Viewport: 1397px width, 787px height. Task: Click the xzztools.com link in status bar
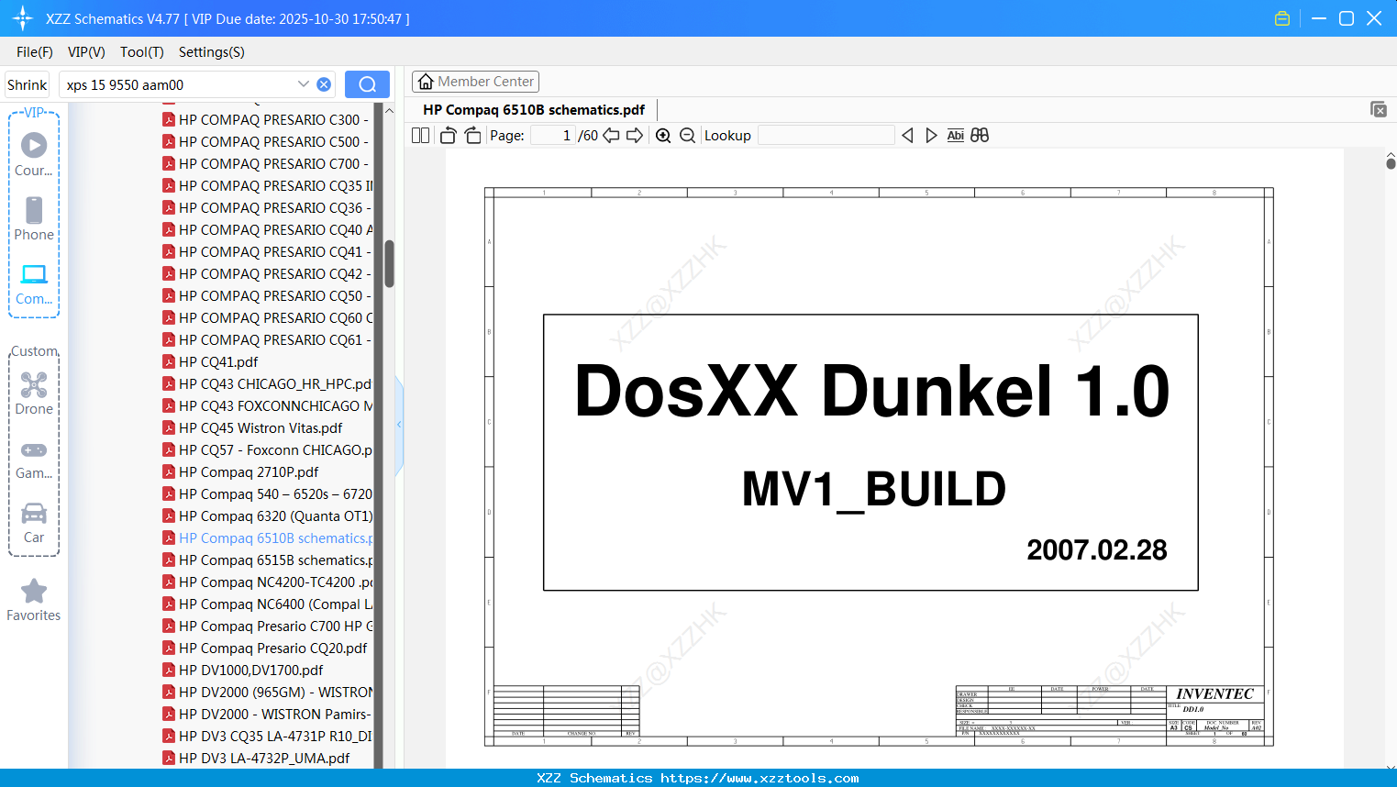click(x=759, y=778)
